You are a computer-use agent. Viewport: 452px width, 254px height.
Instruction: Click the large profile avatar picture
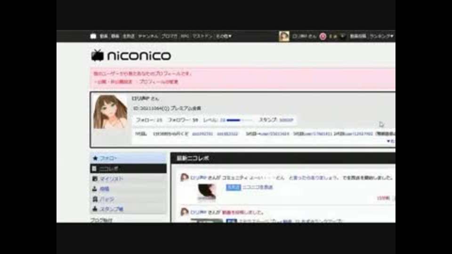coord(110,112)
